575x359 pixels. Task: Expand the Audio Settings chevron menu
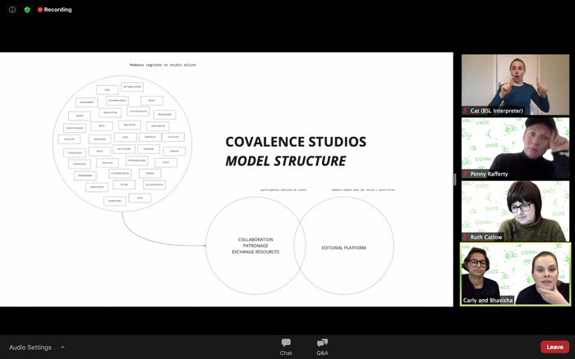[x=62, y=348]
